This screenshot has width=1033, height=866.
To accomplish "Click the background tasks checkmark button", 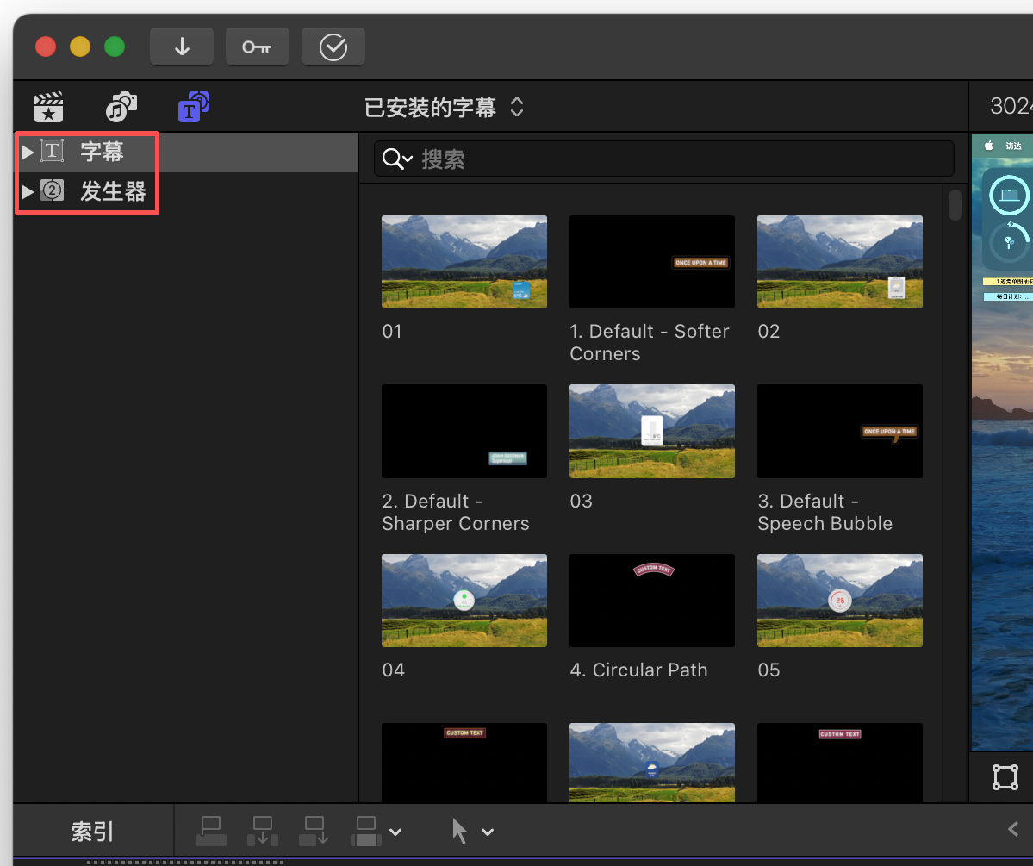I will [333, 47].
